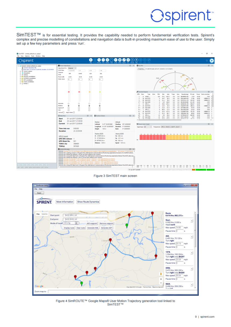
Task: Close the Received Signals panel
Action: pos(211,92)
